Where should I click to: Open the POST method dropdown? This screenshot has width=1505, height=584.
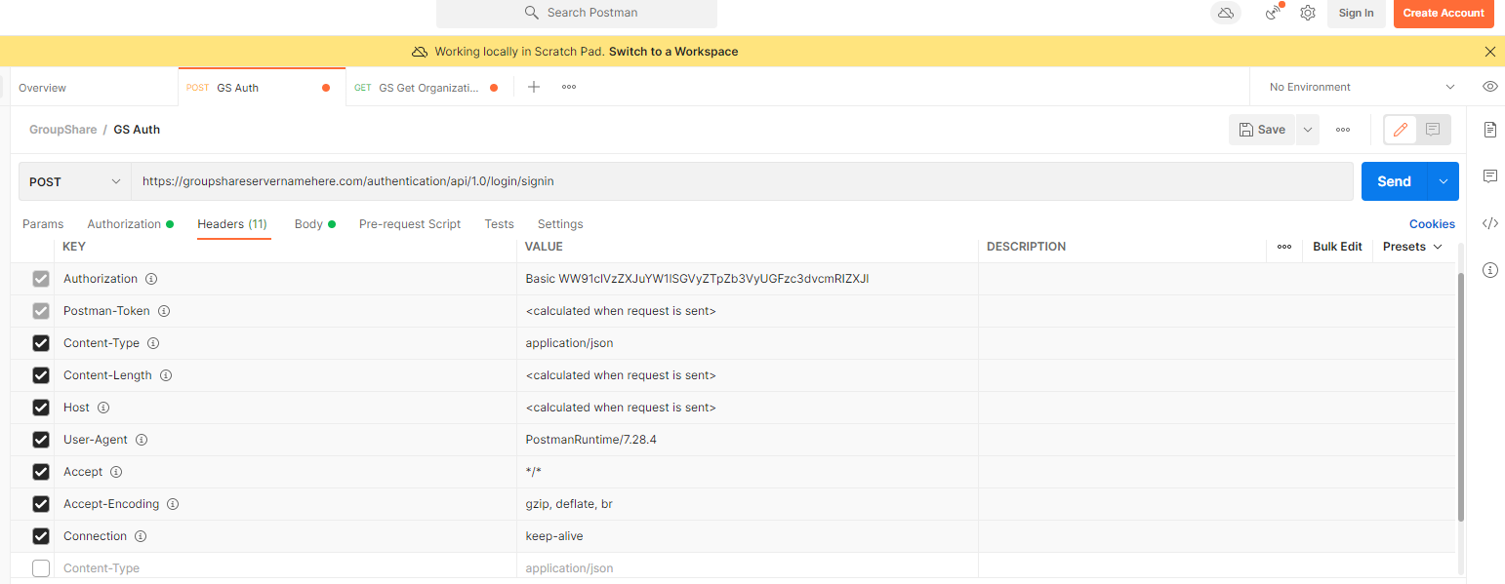[x=75, y=181]
